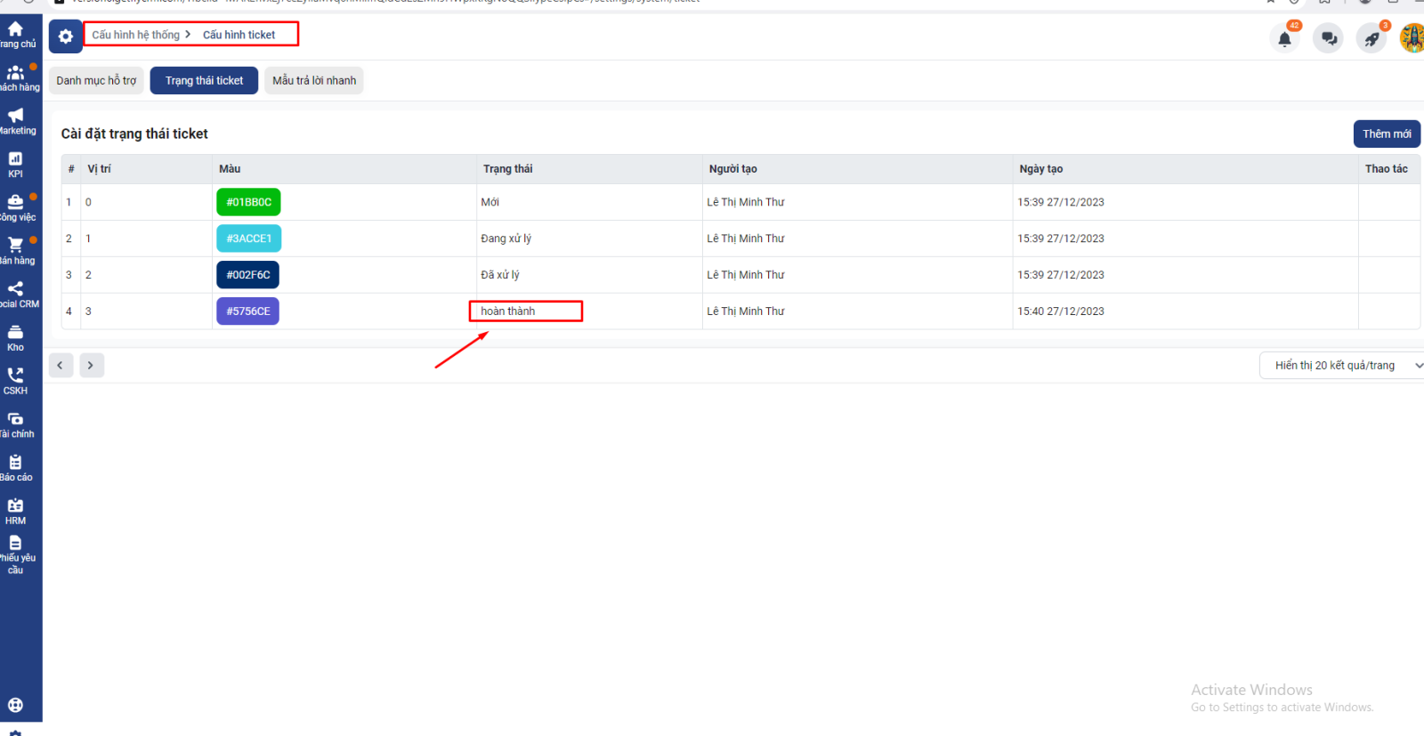Click the green #01BB0C color swatch
The width and height of the screenshot is (1424, 736).
click(248, 202)
